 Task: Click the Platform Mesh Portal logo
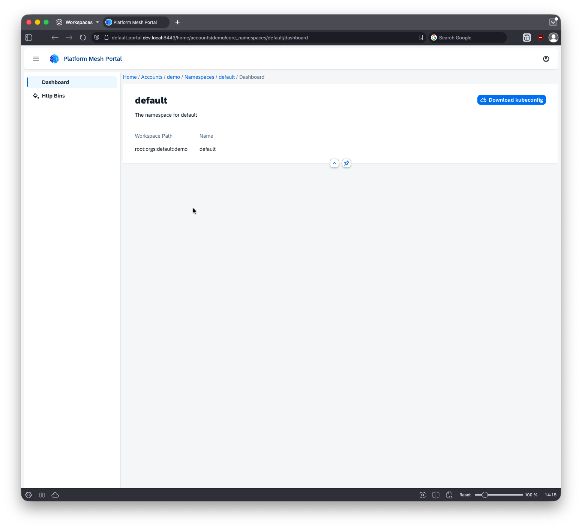pyautogui.click(x=54, y=59)
